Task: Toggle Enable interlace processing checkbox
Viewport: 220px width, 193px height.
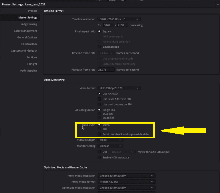Action: tap(99, 64)
